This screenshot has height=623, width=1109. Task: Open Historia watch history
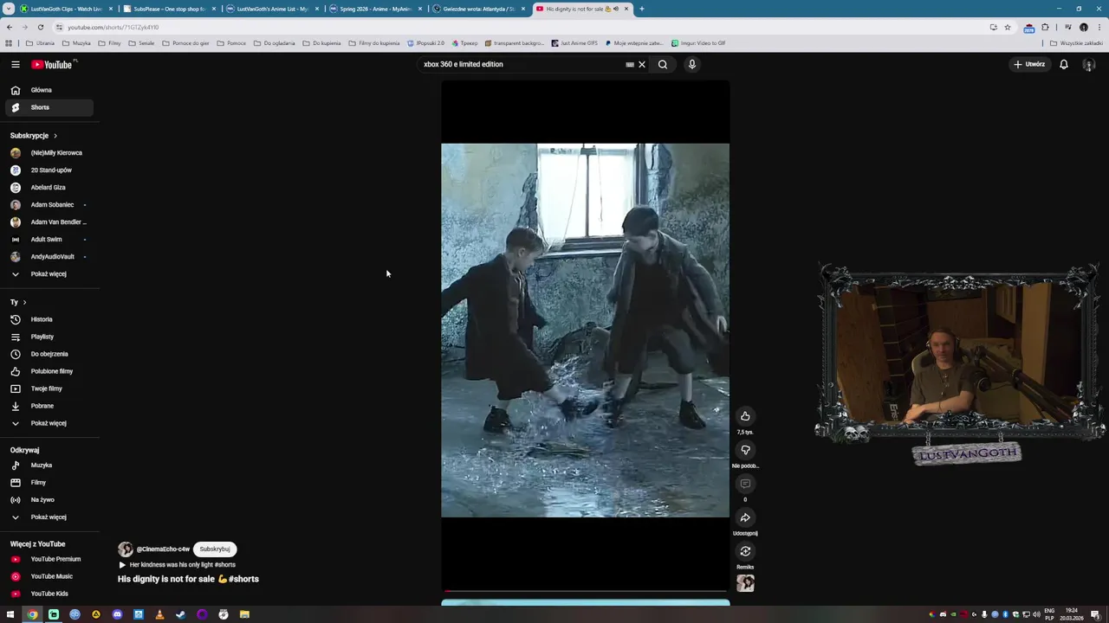48,319
